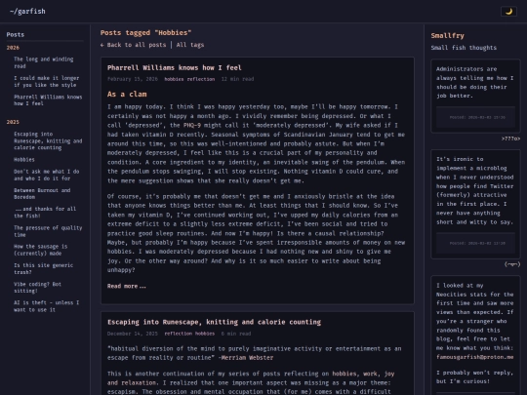
Task: Open 'Pharrell Williams knows how I feel' in sidebar
Action: click(48, 100)
